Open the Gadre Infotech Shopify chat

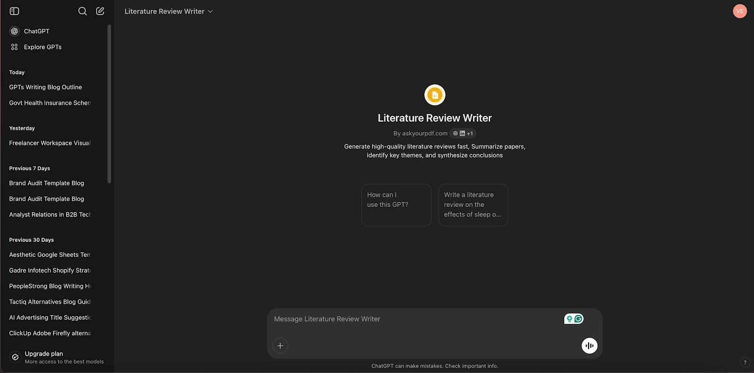[x=50, y=270]
